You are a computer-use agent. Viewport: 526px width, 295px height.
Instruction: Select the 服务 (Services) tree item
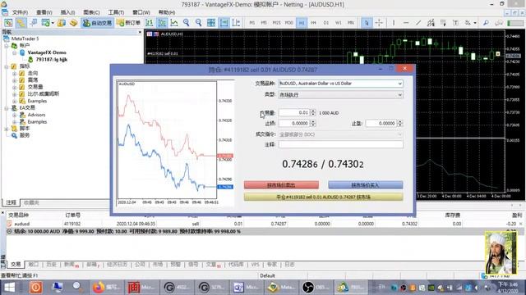(x=25, y=135)
